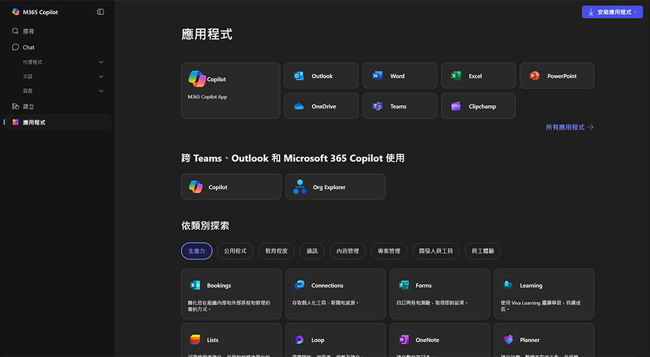The width and height of the screenshot is (650, 357).
Task: Click the 'M365 Copilot App' subtitle text
Action: (x=207, y=97)
